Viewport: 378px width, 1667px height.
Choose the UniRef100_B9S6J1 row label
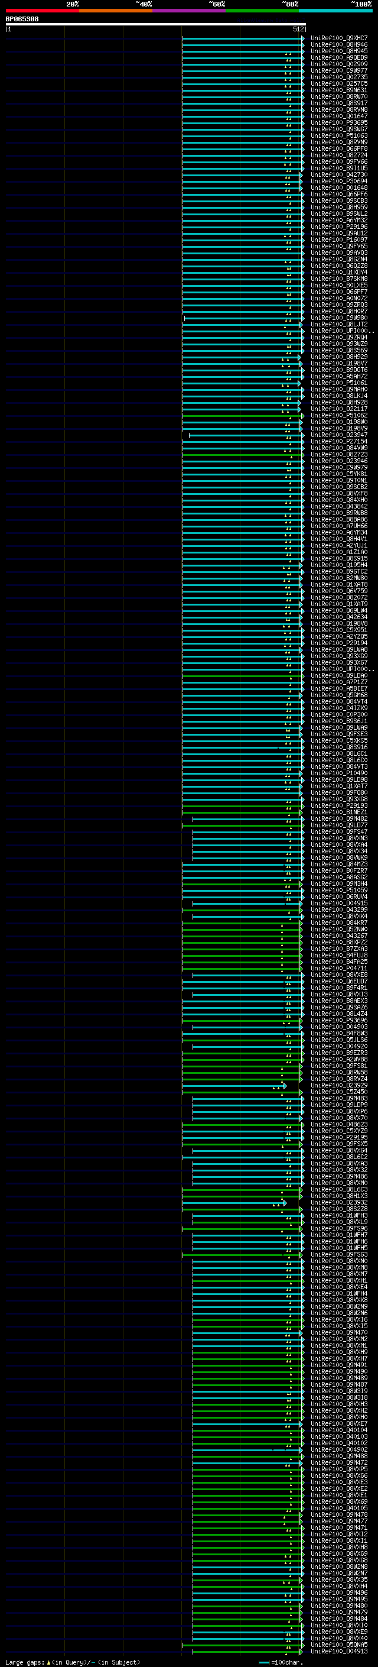coord(339,721)
